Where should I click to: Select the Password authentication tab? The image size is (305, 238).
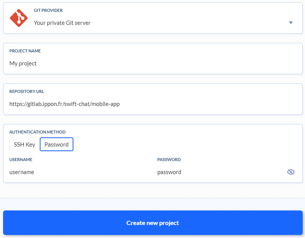point(57,144)
